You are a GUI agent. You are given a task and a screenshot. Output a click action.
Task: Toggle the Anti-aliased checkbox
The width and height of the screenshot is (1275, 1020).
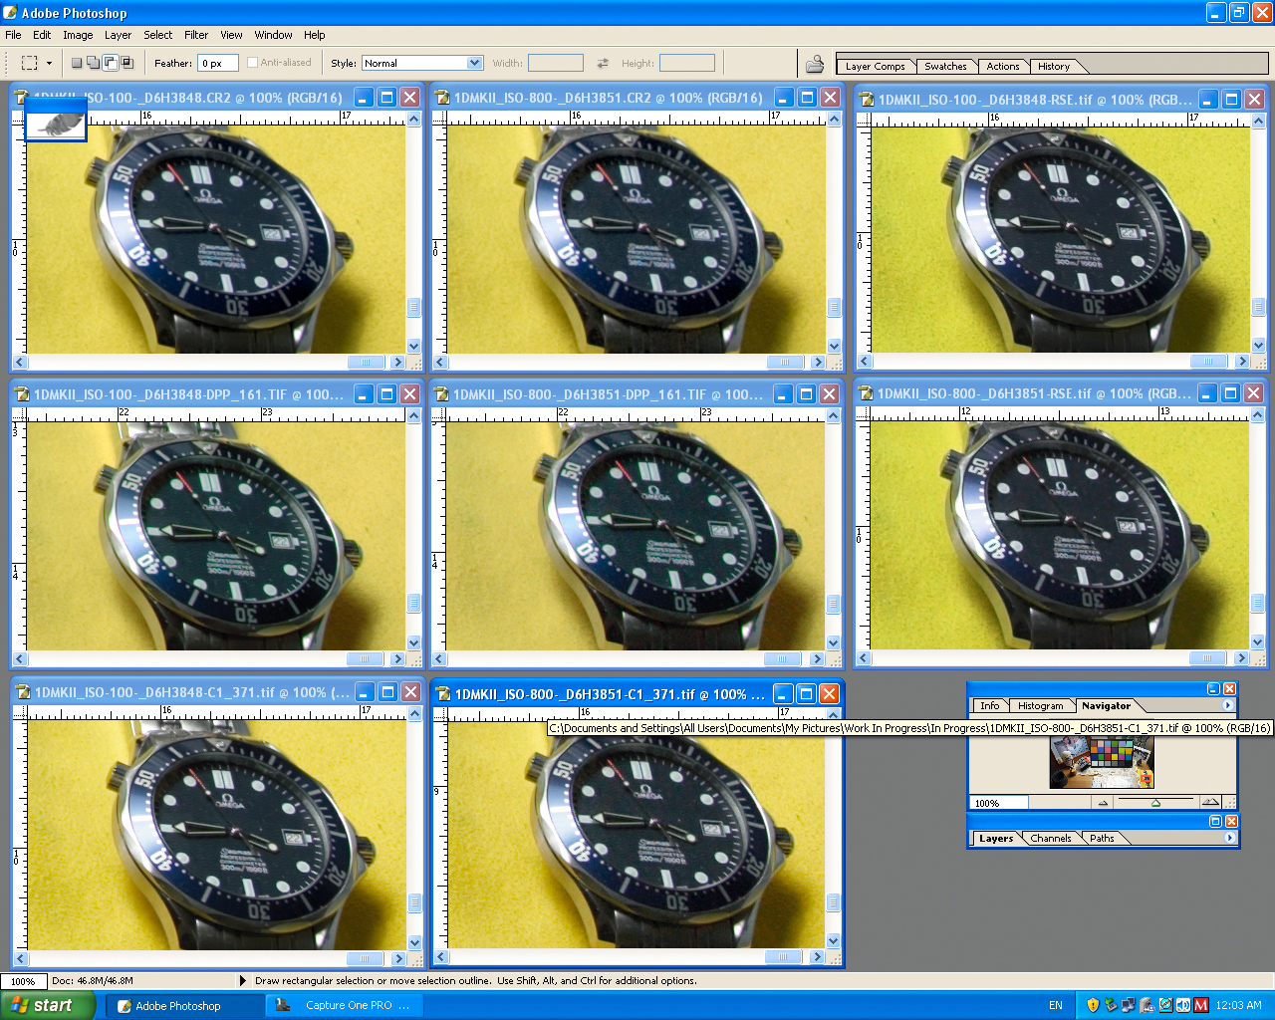click(252, 63)
